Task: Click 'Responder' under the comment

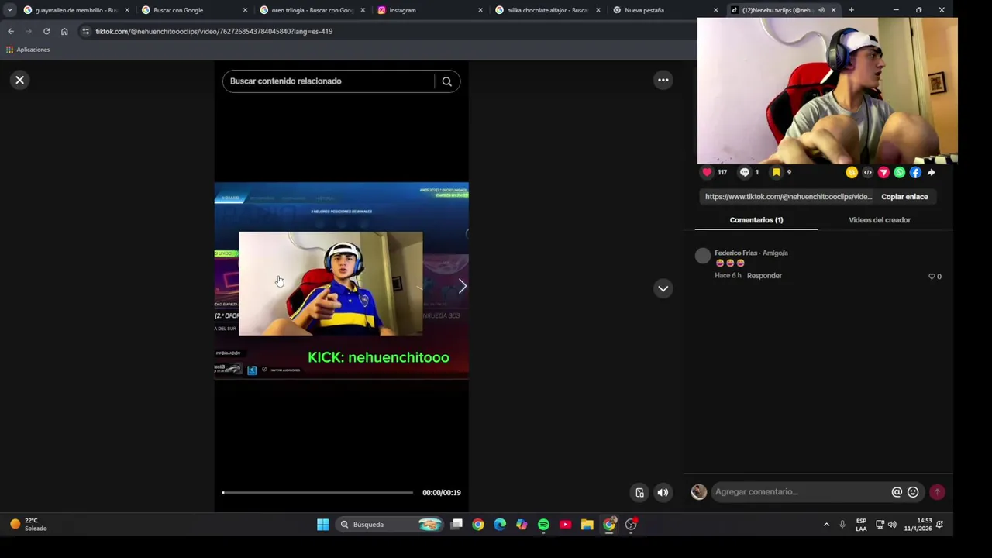Action: click(x=764, y=276)
